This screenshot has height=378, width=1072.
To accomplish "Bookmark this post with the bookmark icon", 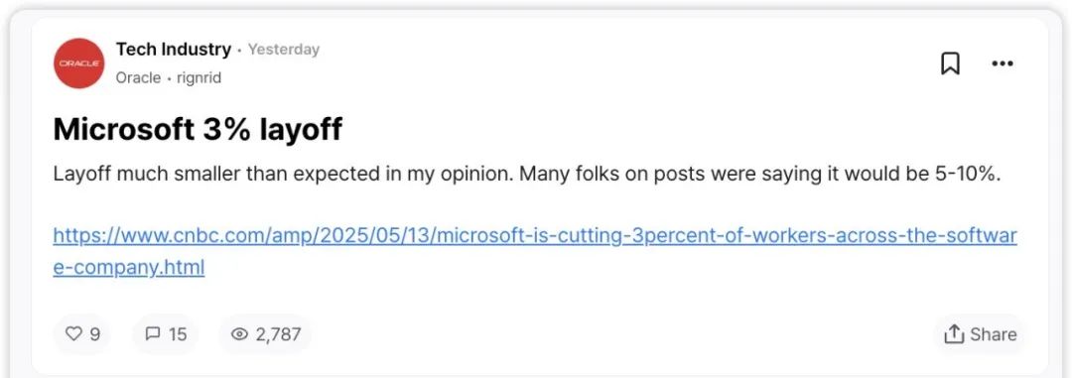I will point(950,63).
